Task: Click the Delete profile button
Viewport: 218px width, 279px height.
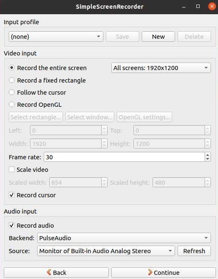Action: click(194, 36)
